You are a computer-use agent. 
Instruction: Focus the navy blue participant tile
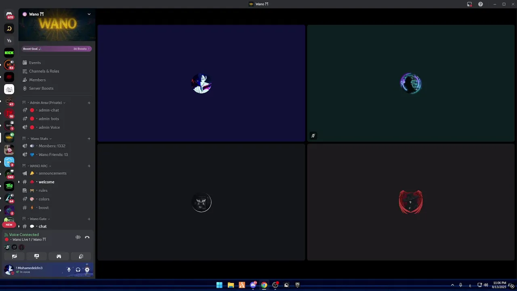tap(201, 83)
